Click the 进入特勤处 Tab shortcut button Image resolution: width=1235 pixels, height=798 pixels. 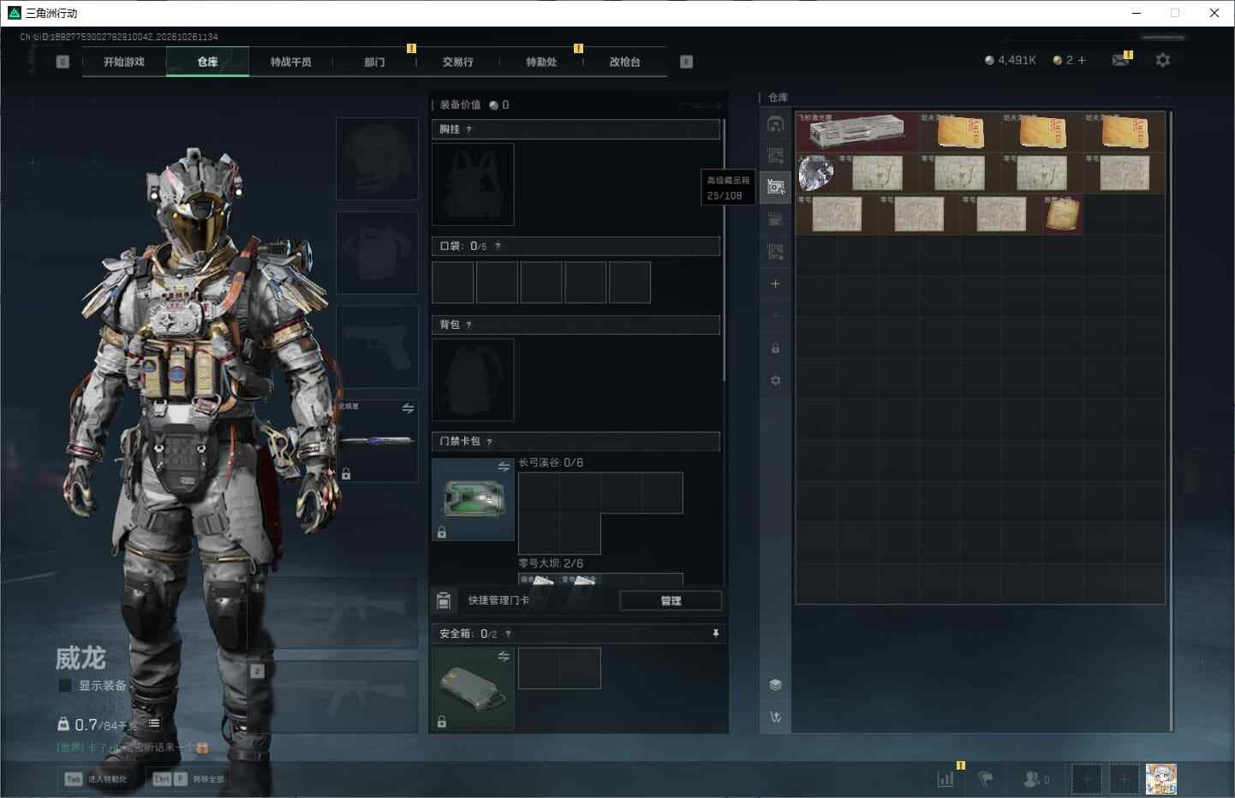96,779
